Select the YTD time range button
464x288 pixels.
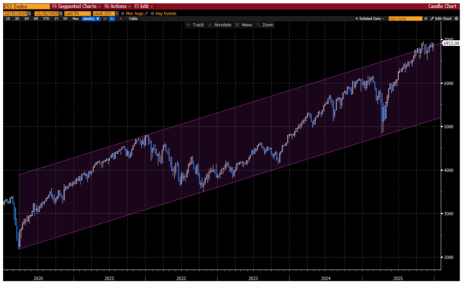[x=46, y=18]
